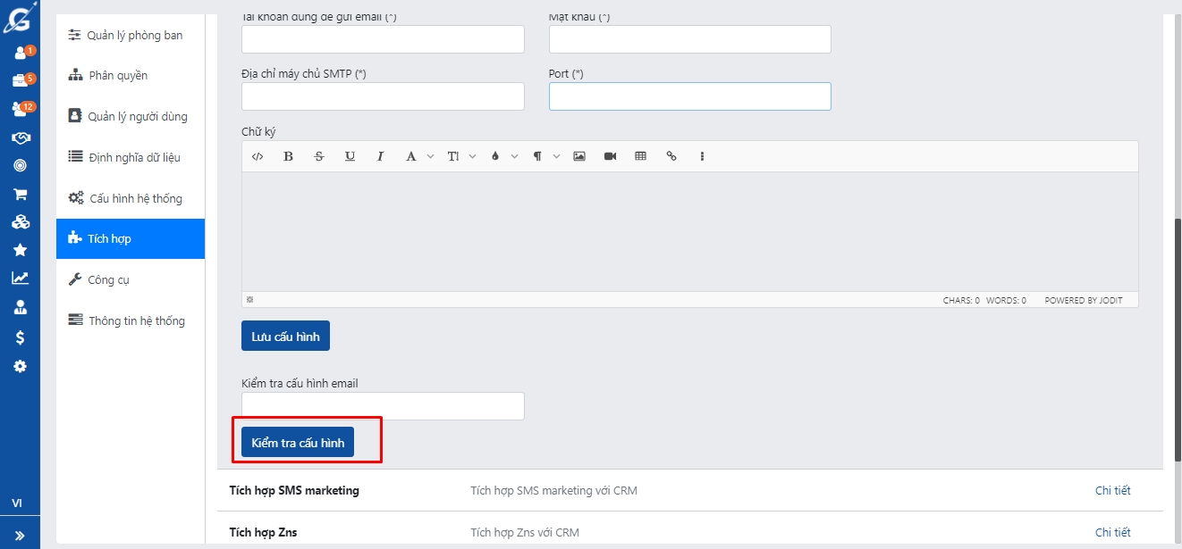Insert a link in signature editor
This screenshot has height=549, width=1182.
[671, 156]
